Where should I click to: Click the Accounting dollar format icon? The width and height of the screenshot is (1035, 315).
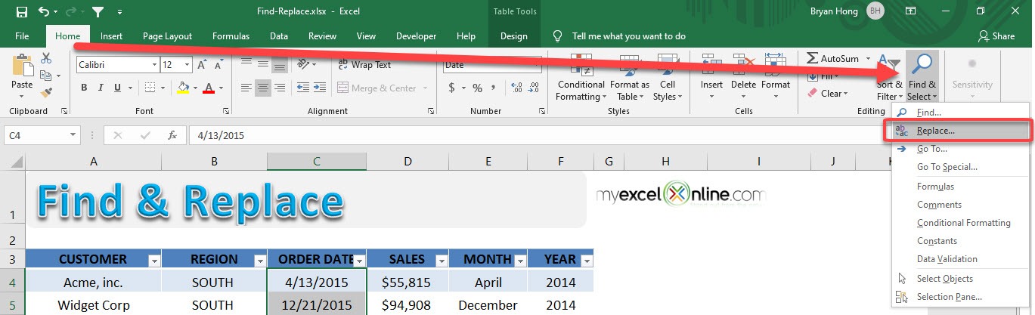pos(452,88)
